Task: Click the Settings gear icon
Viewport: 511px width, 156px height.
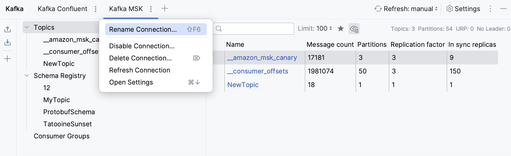Action: [x=449, y=9]
